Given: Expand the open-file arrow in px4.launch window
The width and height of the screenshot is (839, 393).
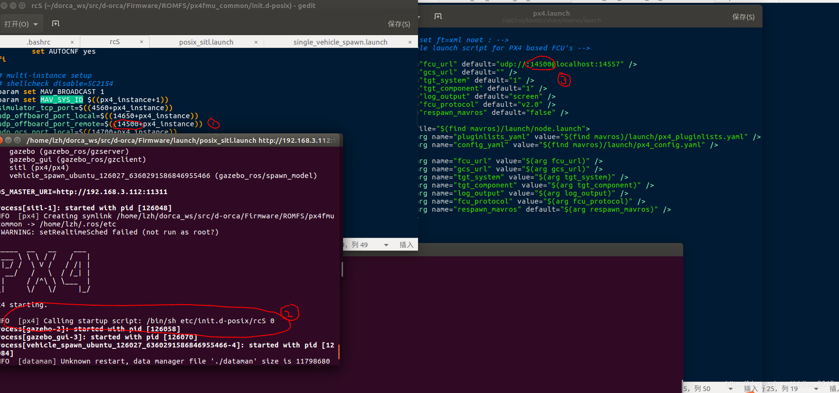Looking at the screenshot, I should [419, 17].
